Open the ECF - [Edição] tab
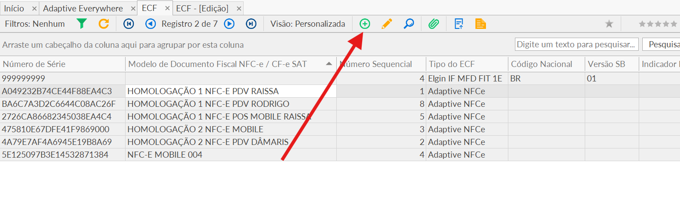This screenshot has height=208, width=680. point(202,8)
